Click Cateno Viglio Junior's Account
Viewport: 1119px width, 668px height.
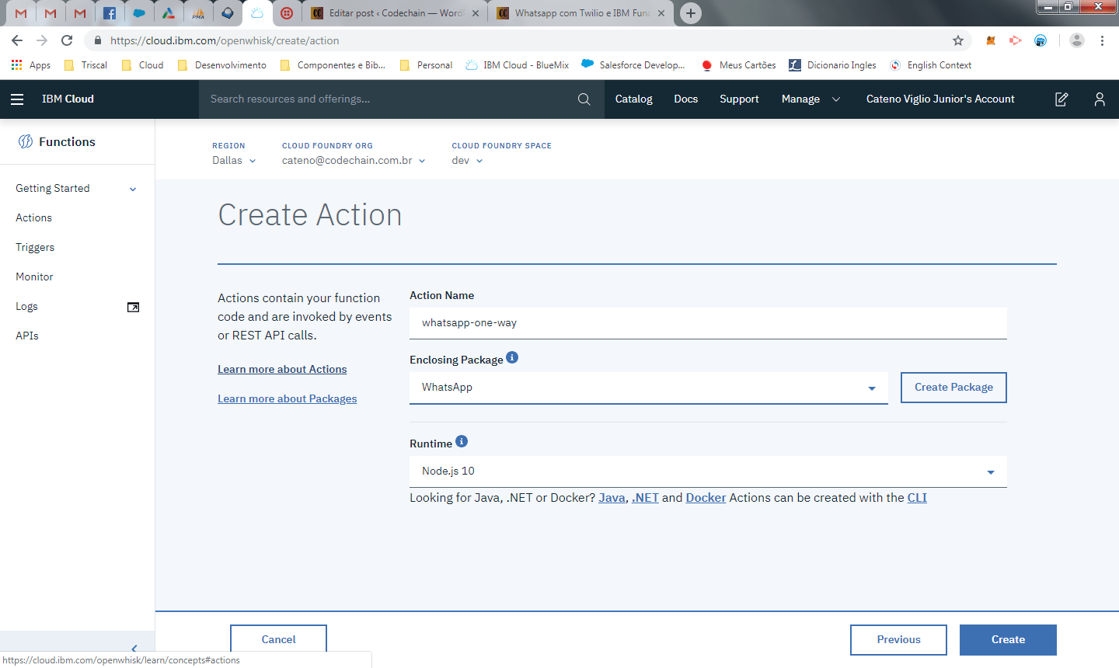pos(940,99)
